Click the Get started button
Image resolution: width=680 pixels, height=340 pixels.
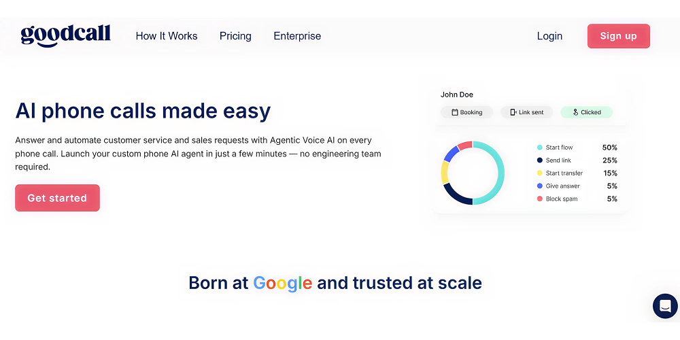[57, 198]
